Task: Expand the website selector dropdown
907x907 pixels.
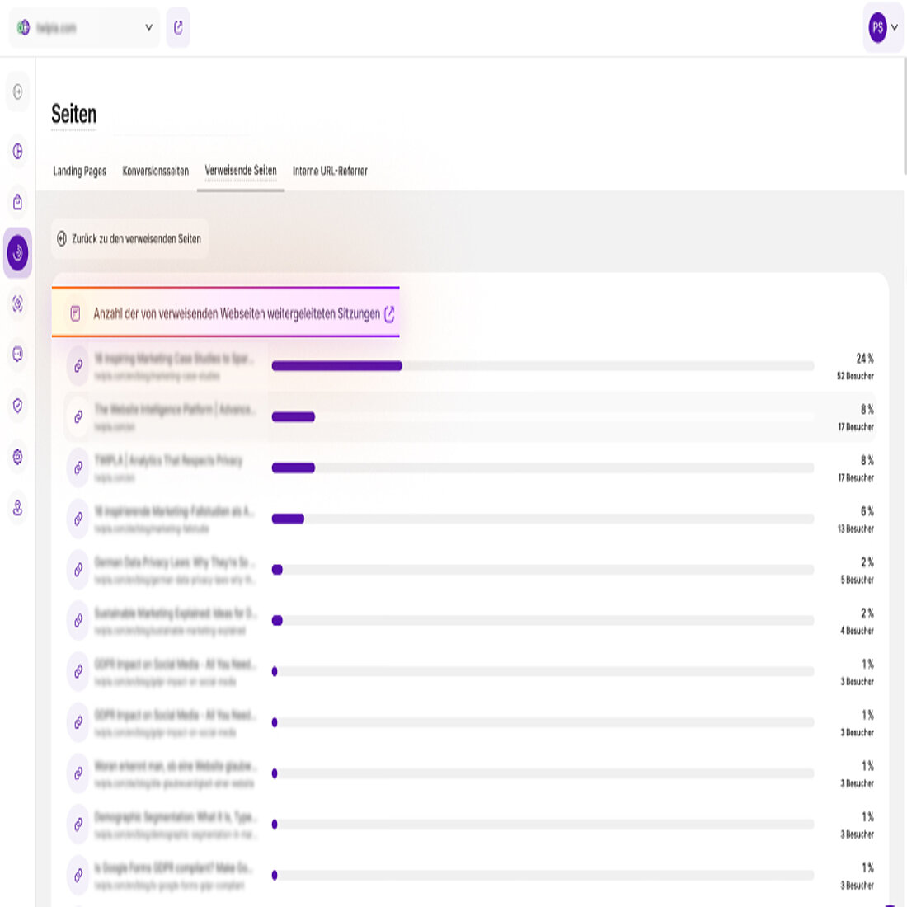Action: [x=148, y=27]
